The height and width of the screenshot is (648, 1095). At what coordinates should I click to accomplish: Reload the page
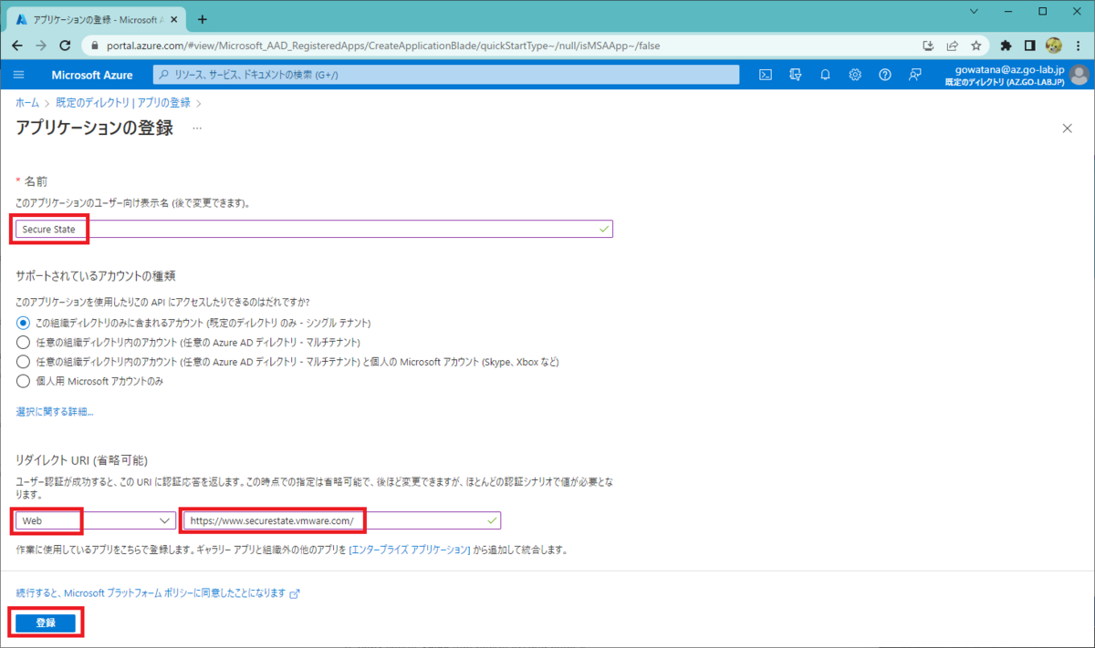(65, 45)
